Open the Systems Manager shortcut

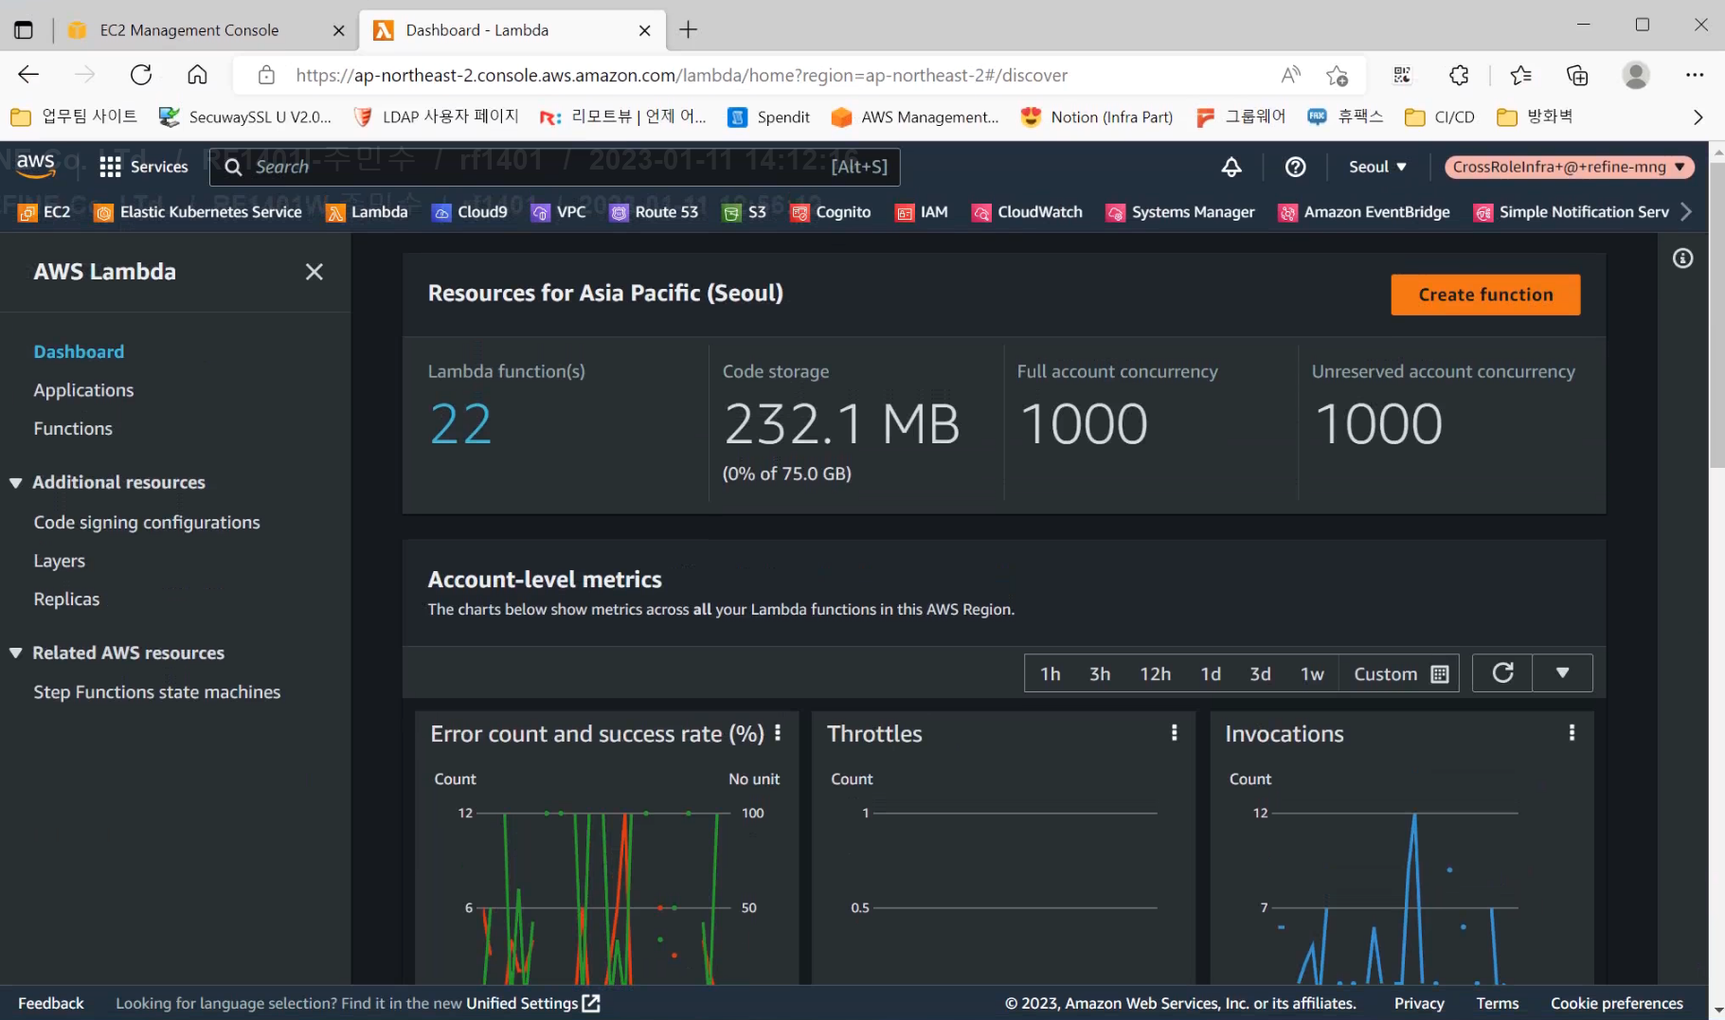[1180, 212]
